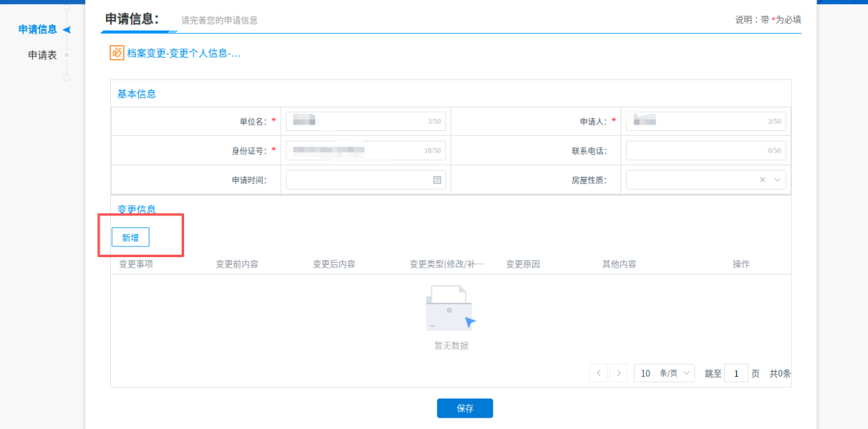
Task: Click the 跳至 page number box
Action: [736, 373]
